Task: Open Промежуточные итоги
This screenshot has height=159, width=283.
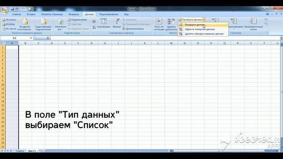Action: point(253,24)
